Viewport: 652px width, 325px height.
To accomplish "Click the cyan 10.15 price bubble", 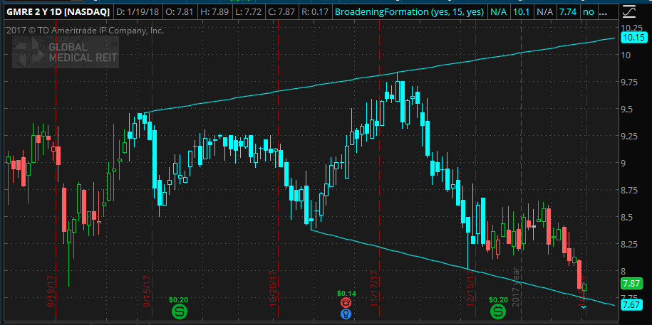I will tap(633, 38).
